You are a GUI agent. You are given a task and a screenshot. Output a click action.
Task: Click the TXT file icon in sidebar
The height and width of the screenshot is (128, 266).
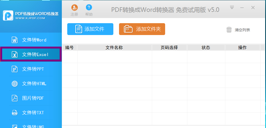coord(15,113)
